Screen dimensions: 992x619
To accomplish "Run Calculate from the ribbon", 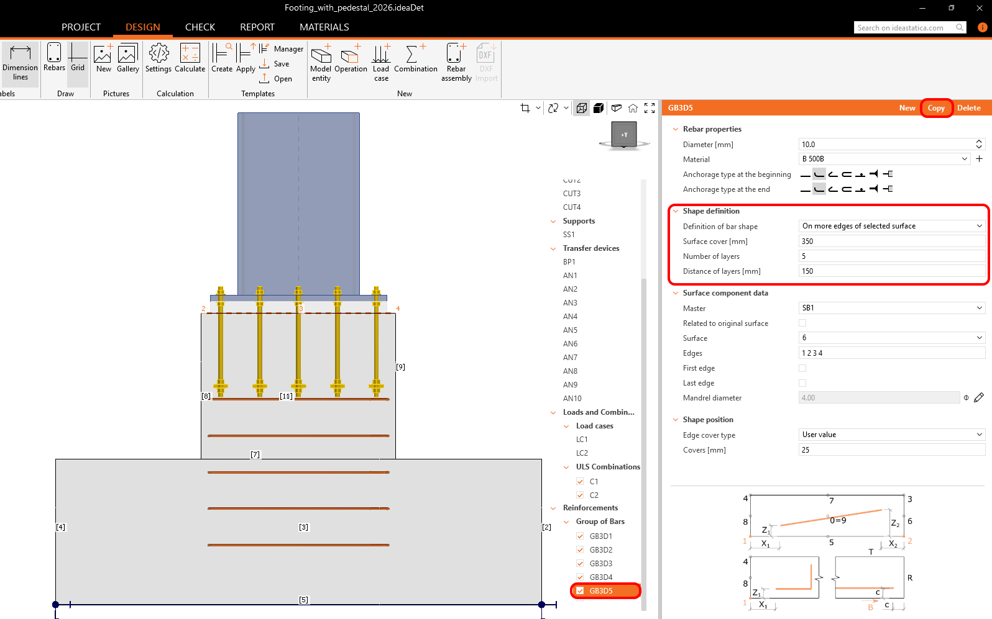I will tap(190, 58).
